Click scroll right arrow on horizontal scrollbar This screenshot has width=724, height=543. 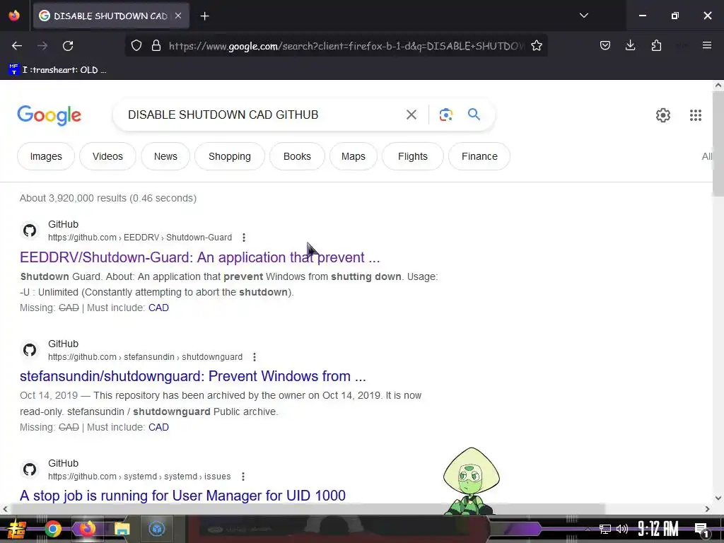[707, 509]
